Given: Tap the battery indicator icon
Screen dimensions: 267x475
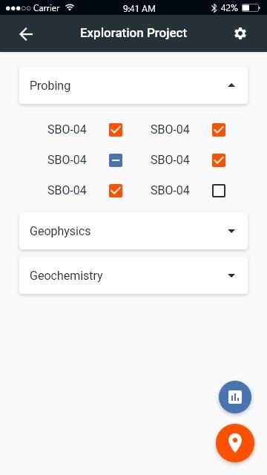Looking at the screenshot, I should [251, 8].
